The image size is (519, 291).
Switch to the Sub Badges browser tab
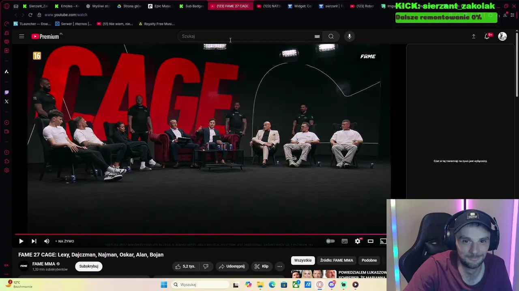point(192,6)
